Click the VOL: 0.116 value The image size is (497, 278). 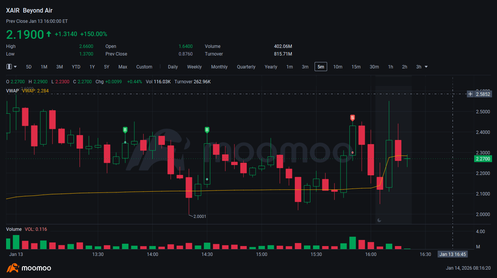[36, 229]
